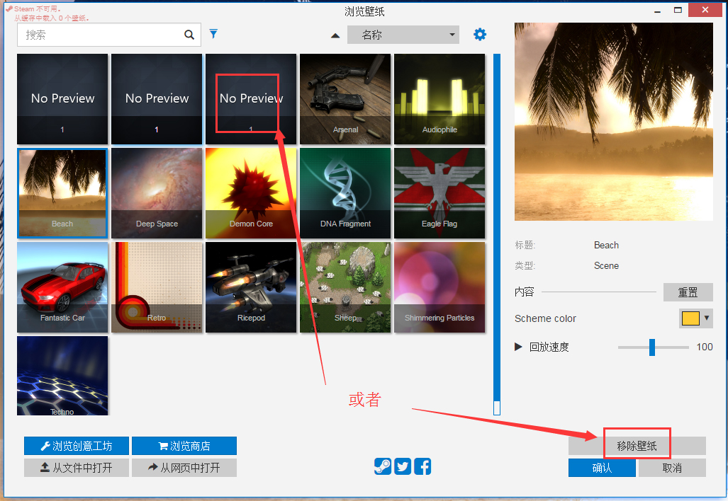Click the 'Scene' type value
Image resolution: width=728 pixels, height=501 pixels.
coord(606,265)
